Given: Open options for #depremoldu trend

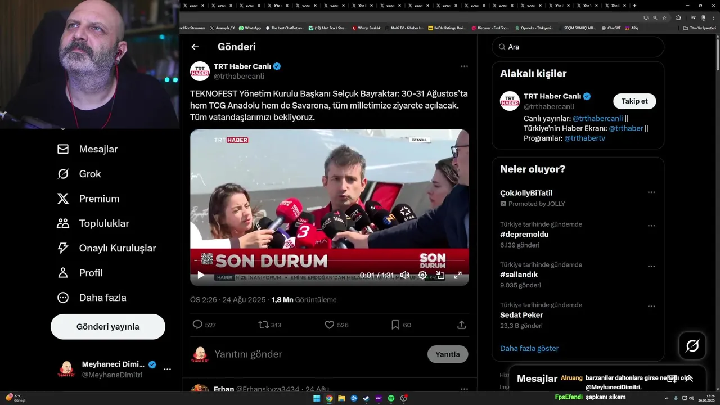Looking at the screenshot, I should coord(651,226).
